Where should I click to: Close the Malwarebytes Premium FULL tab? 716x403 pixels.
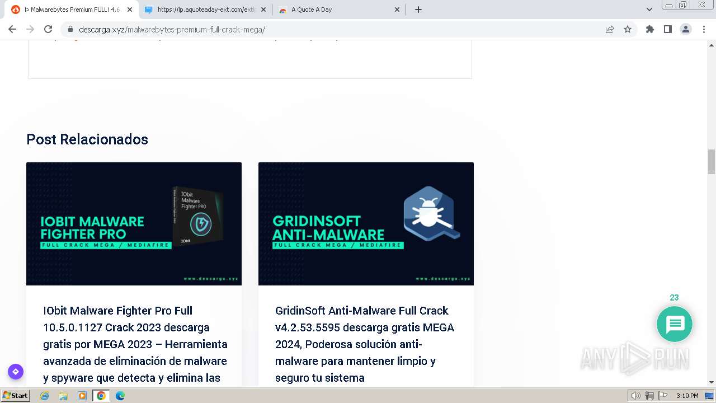point(129,10)
